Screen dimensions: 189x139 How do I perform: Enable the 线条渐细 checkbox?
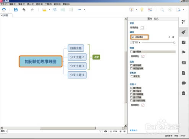pyautogui.click(x=131, y=65)
